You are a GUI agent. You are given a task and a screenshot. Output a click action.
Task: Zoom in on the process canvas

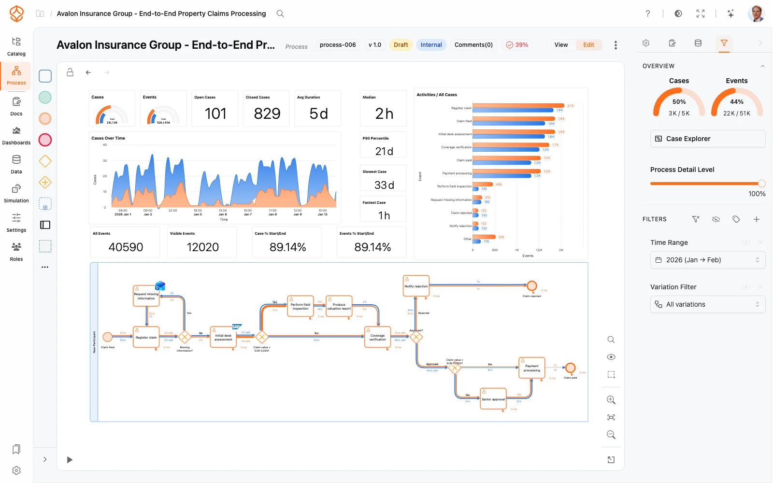[x=611, y=400]
